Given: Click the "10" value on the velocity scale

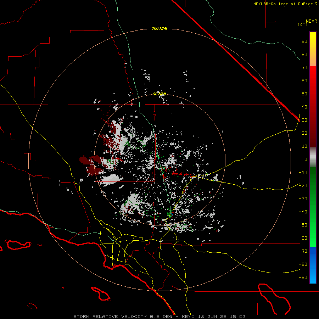Looking at the screenshot, I should point(304,146).
